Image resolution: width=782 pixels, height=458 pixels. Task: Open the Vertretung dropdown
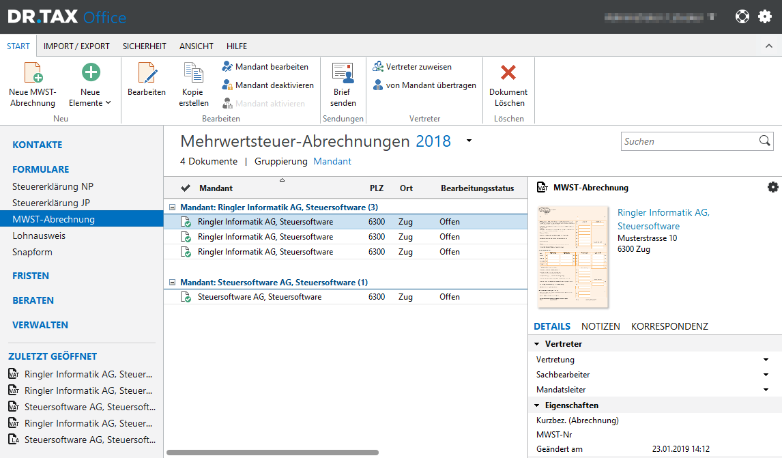tap(766, 360)
